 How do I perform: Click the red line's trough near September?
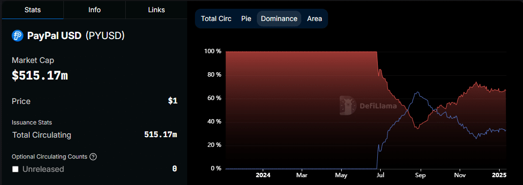click(x=418, y=128)
